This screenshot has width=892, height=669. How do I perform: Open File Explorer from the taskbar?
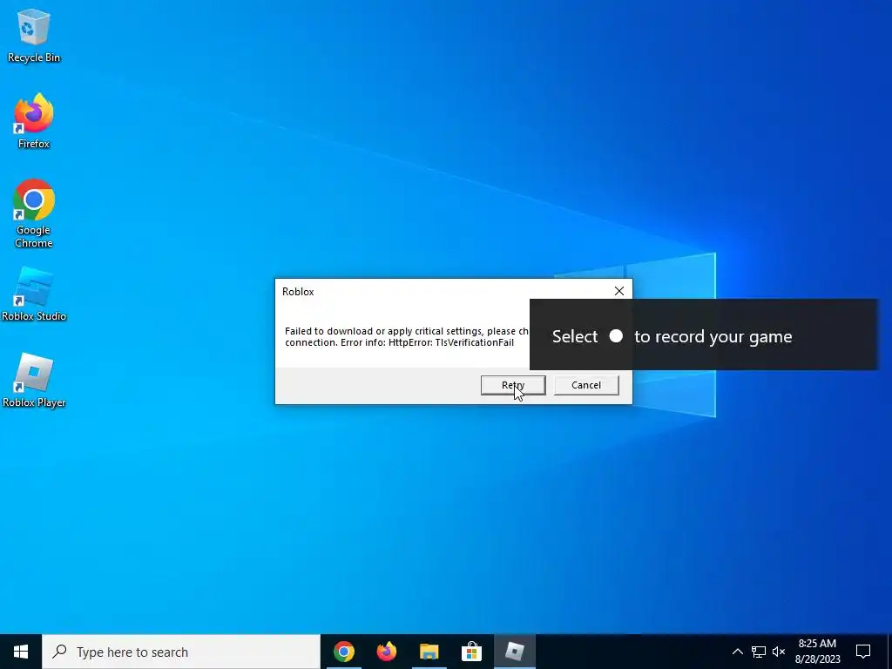click(x=429, y=652)
